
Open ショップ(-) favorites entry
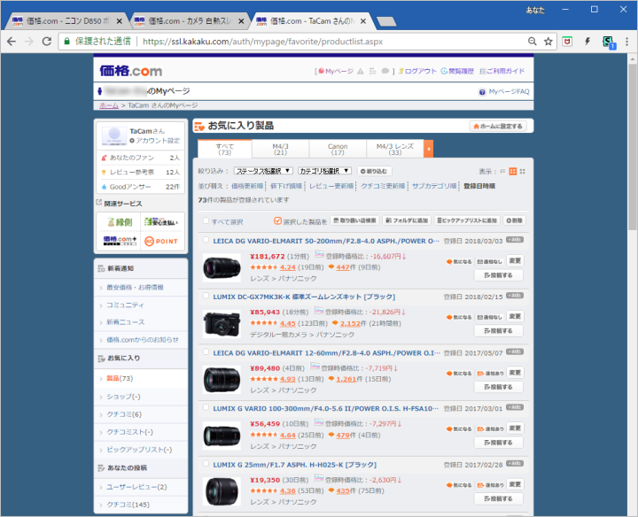tap(123, 397)
